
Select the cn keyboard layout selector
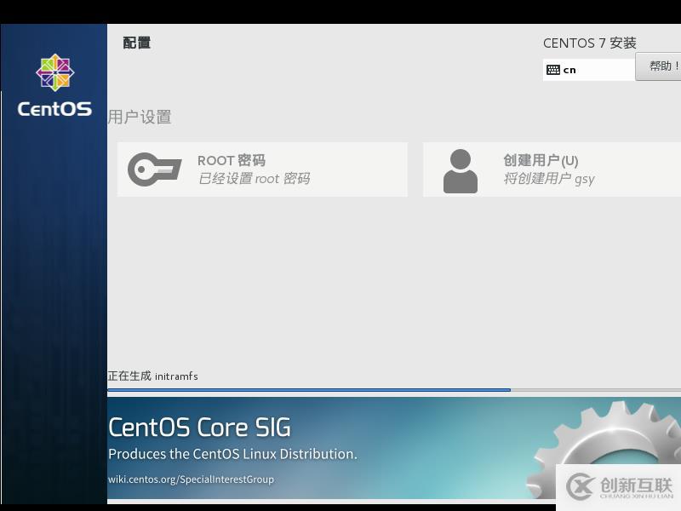point(587,69)
